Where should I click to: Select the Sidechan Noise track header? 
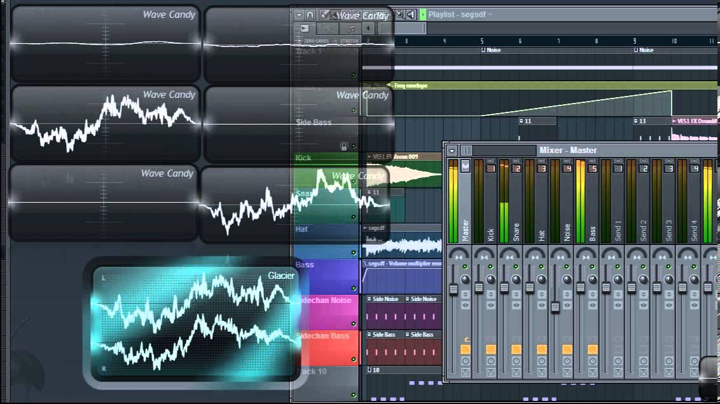coord(326,312)
